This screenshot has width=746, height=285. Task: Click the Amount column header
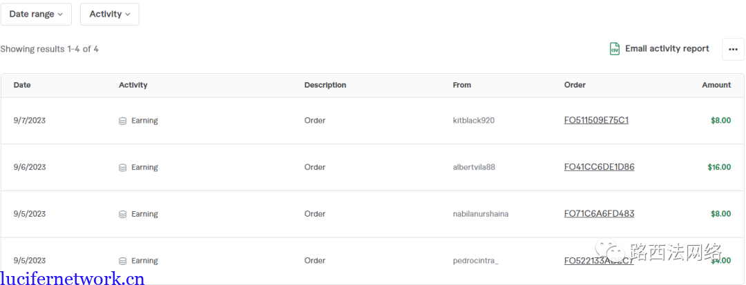coord(716,85)
